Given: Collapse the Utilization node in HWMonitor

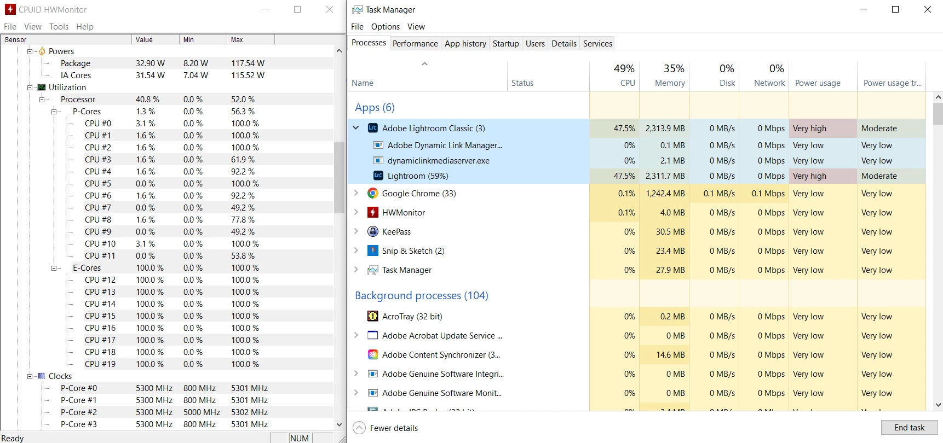Looking at the screenshot, I should click(x=30, y=88).
